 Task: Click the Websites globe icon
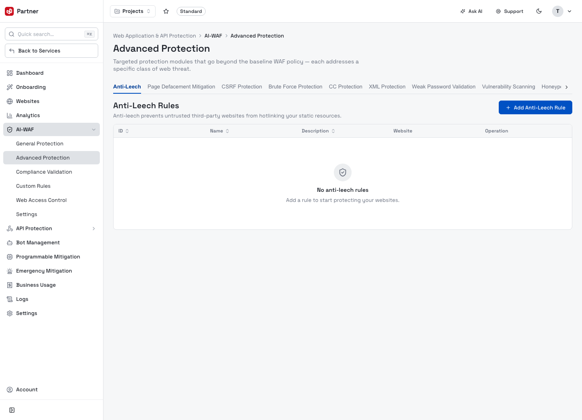click(10, 101)
